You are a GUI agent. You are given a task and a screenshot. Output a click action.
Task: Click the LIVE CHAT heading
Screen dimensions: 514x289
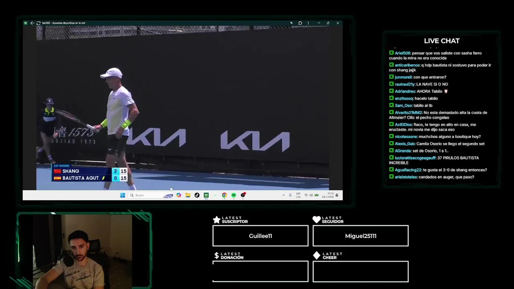pos(442,41)
